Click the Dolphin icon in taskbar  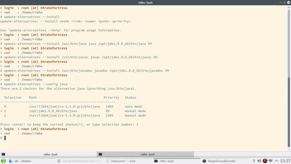(x=10, y=161)
